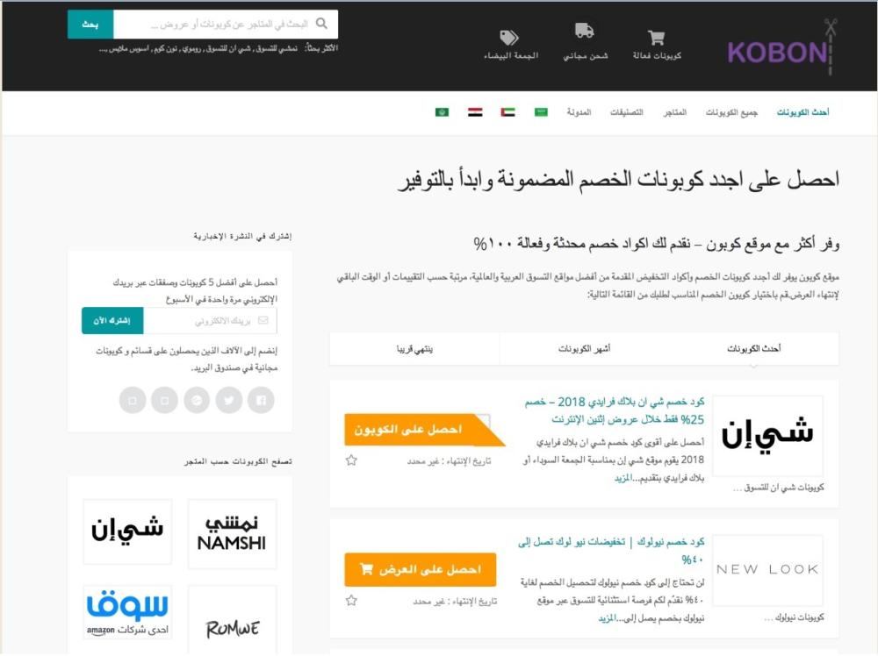The width and height of the screenshot is (878, 656).
Task: Star the شي ان بلاك فرايدي coupon
Action: tap(351, 460)
